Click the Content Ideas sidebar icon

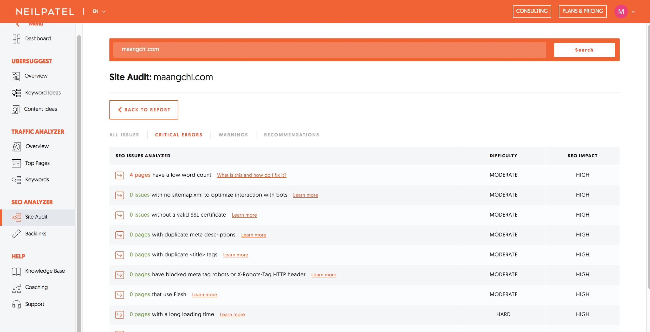(x=15, y=109)
